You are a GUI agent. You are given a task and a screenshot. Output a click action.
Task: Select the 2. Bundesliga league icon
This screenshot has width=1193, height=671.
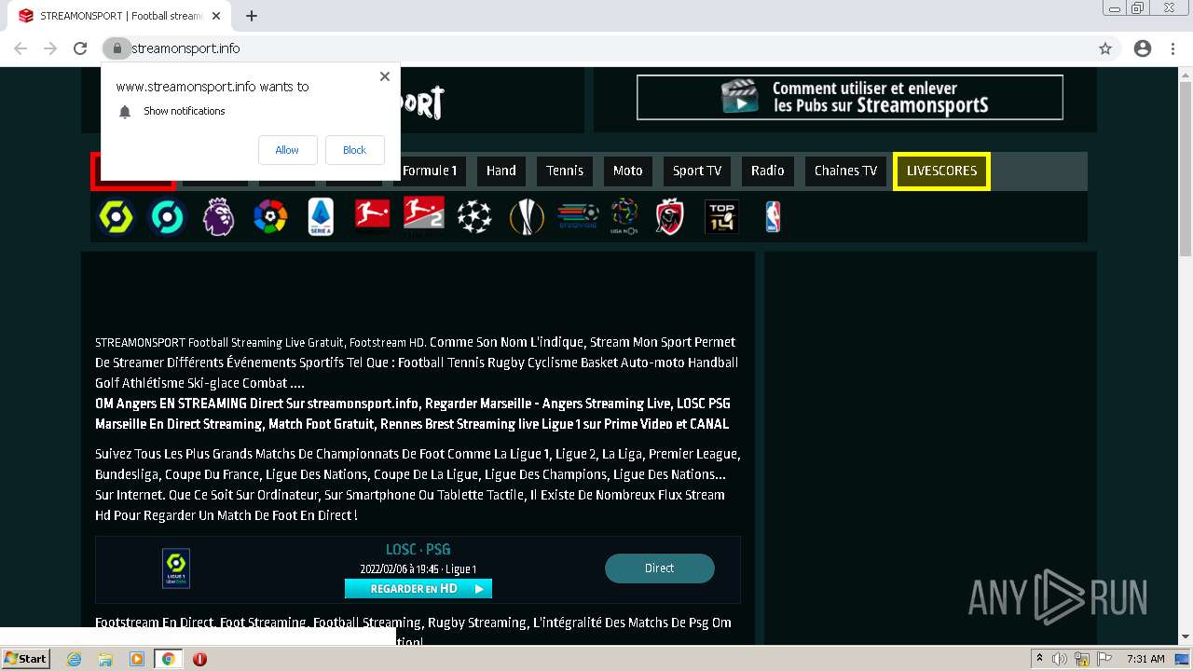pyautogui.click(x=423, y=214)
